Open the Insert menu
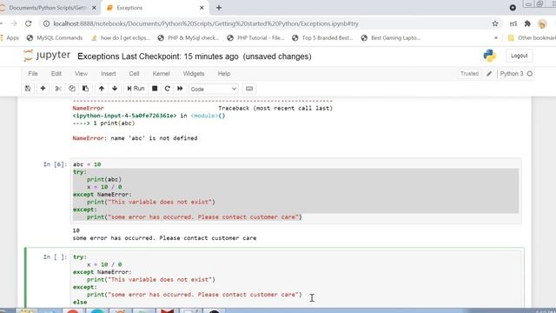Screen dimensions: 556x313 108,74
